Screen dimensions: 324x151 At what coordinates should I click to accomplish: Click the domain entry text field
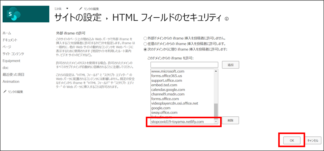(184, 65)
